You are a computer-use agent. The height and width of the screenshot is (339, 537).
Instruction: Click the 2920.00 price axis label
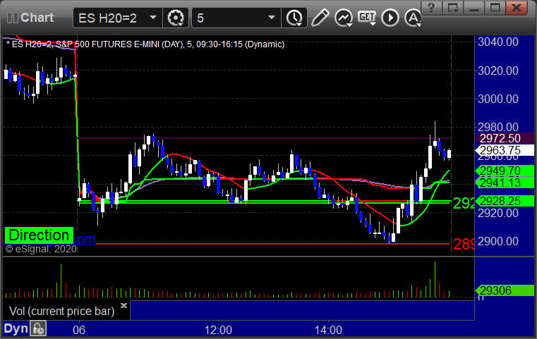point(498,213)
